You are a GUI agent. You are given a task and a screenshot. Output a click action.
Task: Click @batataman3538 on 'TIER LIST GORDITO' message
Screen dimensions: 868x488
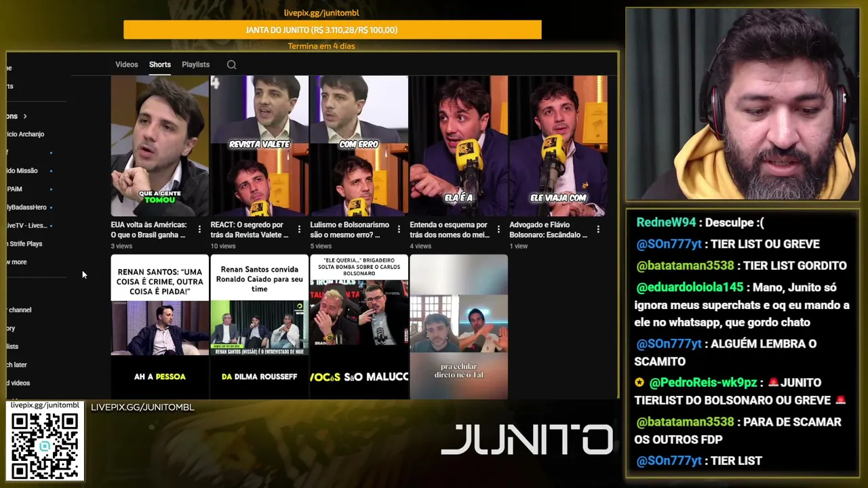(686, 266)
